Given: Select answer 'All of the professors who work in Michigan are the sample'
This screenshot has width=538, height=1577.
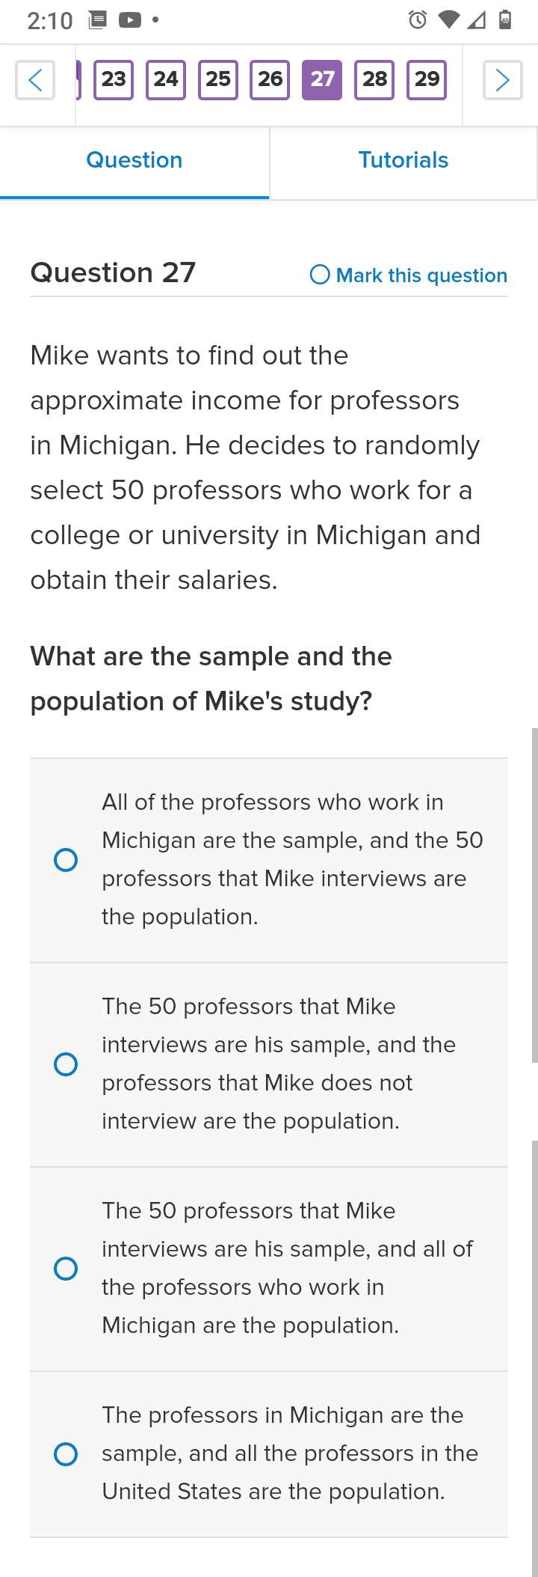Looking at the screenshot, I should 269,860.
